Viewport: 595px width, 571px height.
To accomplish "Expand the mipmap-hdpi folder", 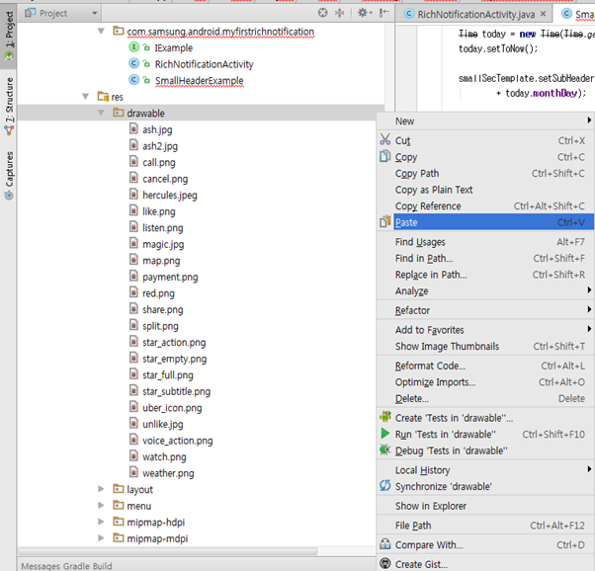I will [x=102, y=522].
